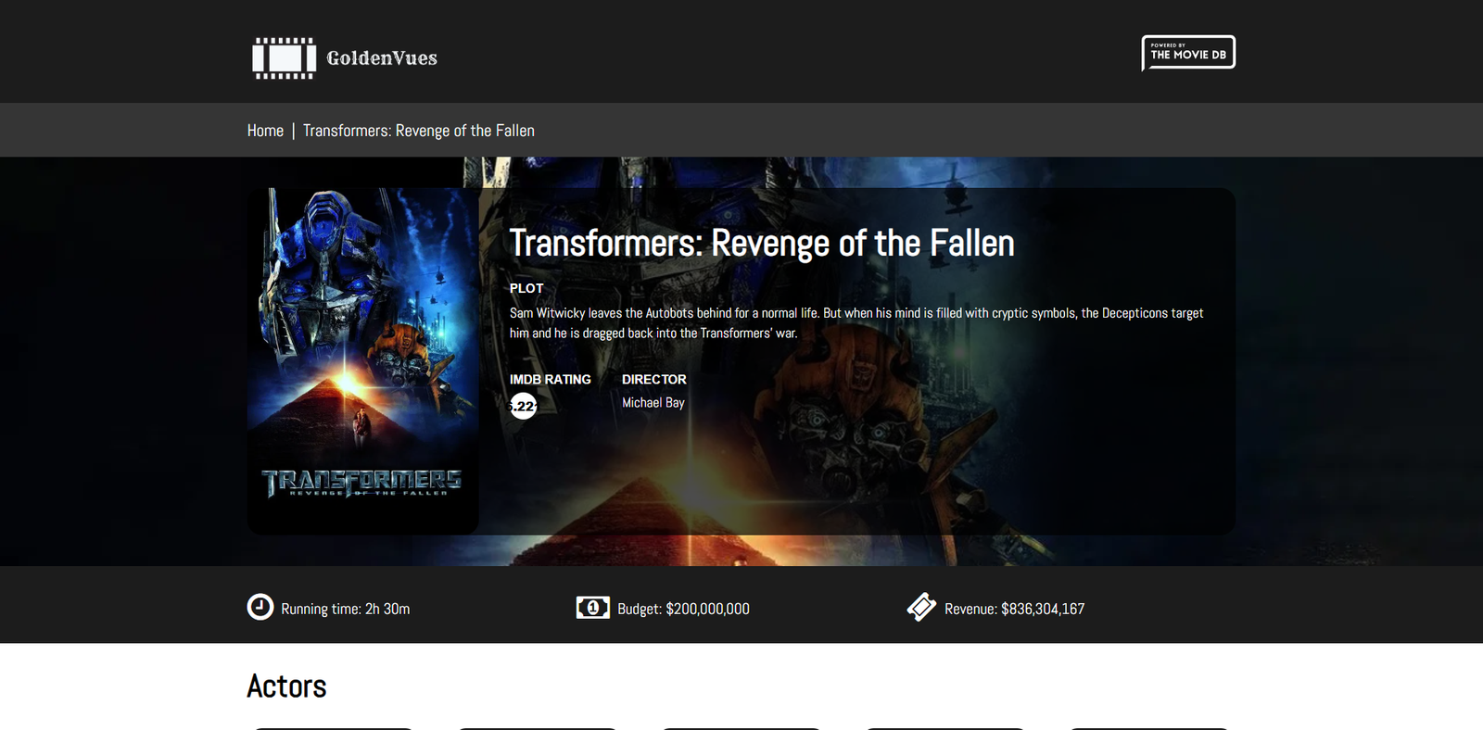The height and width of the screenshot is (730, 1483).
Task: Click the Revenue: $836,304,167 text
Action: coord(1015,609)
